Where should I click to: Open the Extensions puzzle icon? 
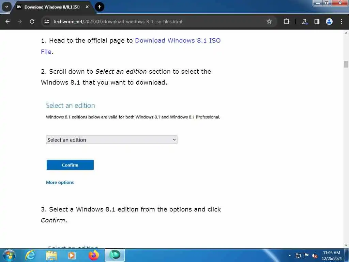(286, 21)
